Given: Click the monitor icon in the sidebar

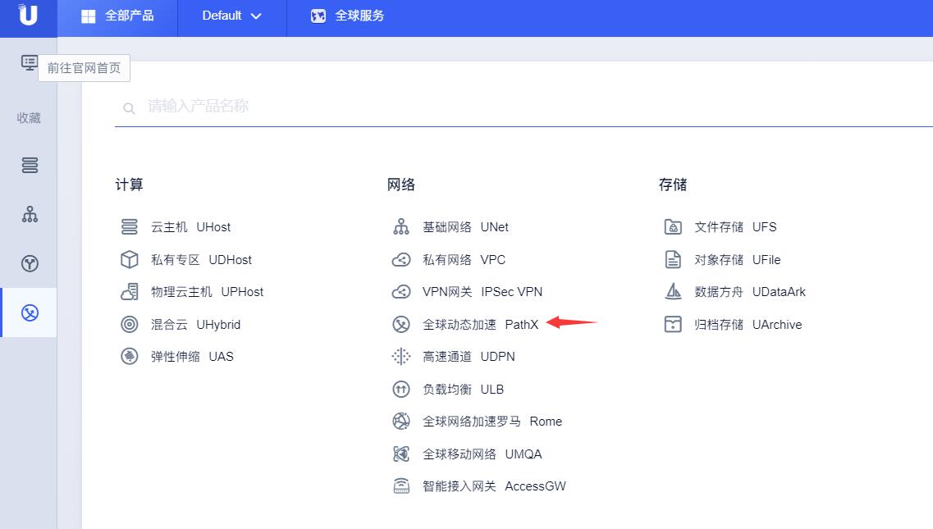Looking at the screenshot, I should point(30,62).
